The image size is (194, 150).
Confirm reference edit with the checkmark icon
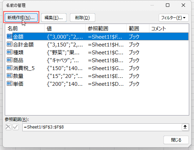[x=15, y=127]
